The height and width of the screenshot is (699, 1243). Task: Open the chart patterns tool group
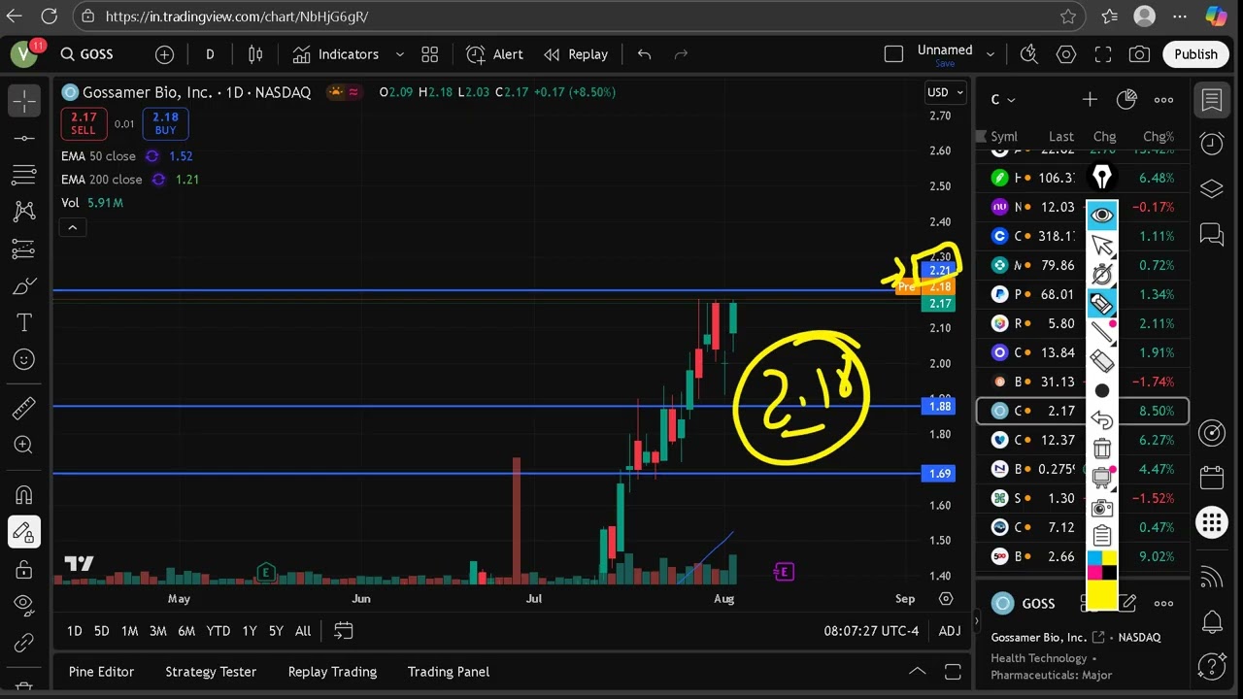tap(24, 212)
